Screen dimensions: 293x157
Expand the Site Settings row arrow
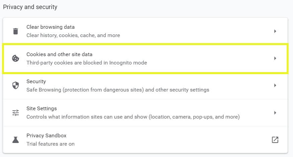(275, 113)
